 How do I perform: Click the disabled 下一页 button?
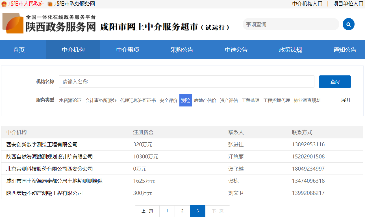point(218,211)
